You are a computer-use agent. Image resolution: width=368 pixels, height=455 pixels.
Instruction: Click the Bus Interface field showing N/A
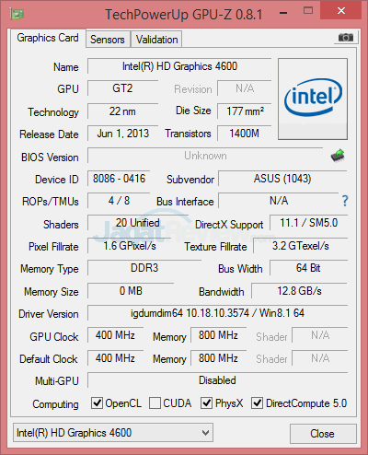279,201
